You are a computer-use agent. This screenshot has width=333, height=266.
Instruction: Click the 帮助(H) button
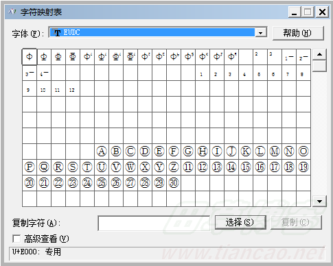(298, 33)
